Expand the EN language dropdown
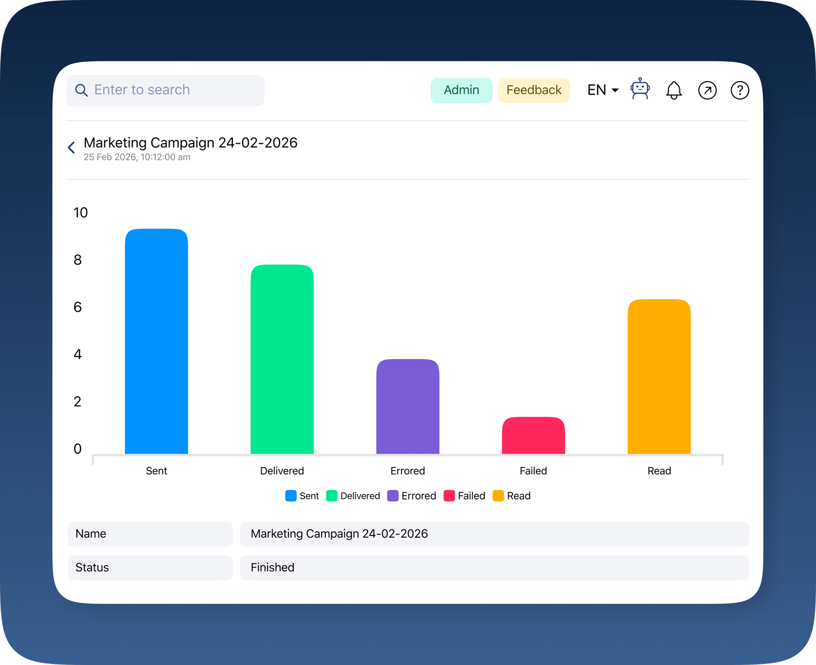Image resolution: width=816 pixels, height=665 pixels. tap(603, 90)
